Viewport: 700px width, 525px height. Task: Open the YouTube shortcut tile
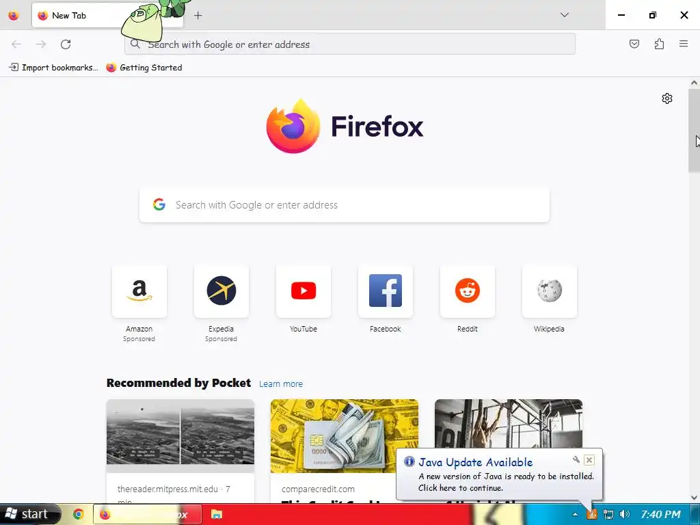(304, 291)
